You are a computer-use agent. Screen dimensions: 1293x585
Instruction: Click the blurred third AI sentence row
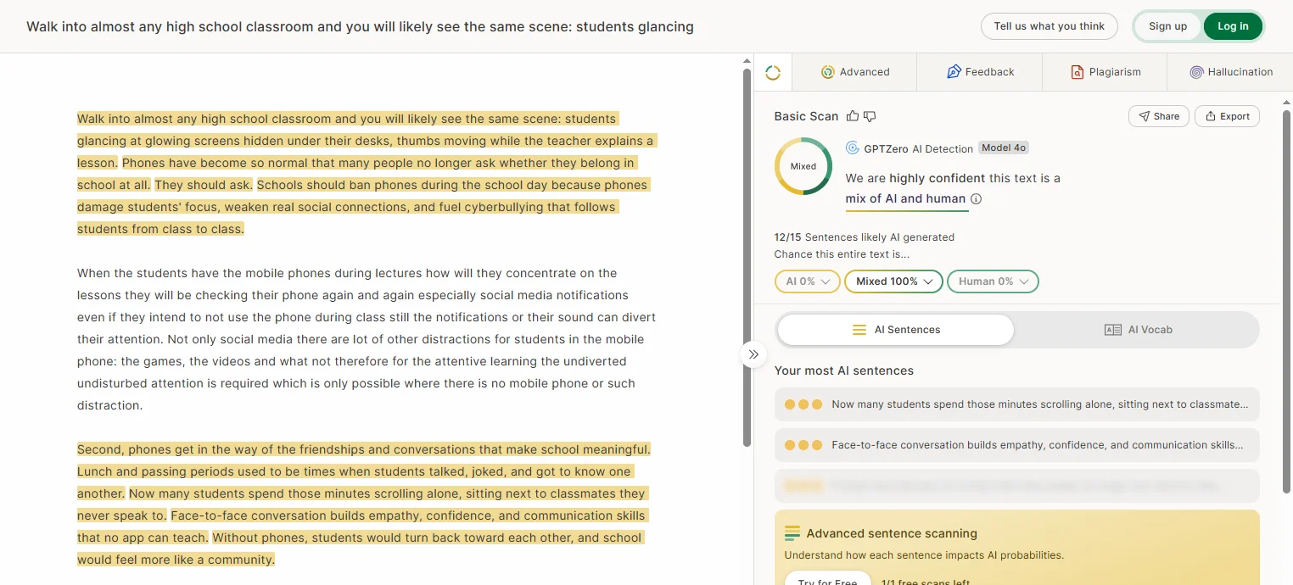pos(1016,486)
